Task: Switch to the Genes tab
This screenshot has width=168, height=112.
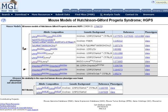Action: (x=74, y=11)
